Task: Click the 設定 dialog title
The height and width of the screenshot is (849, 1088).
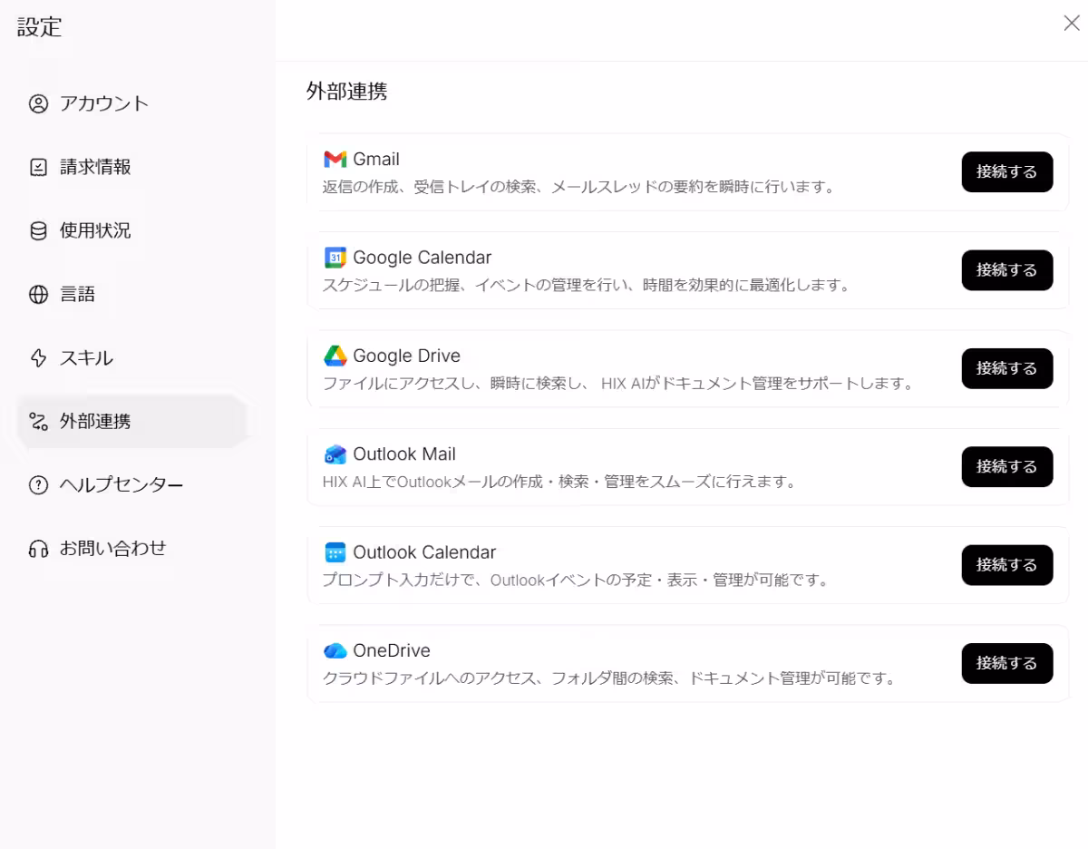Action: click(40, 27)
